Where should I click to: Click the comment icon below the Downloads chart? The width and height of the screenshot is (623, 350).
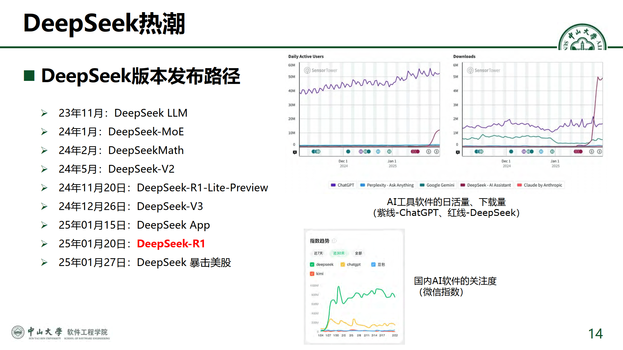coord(458,152)
